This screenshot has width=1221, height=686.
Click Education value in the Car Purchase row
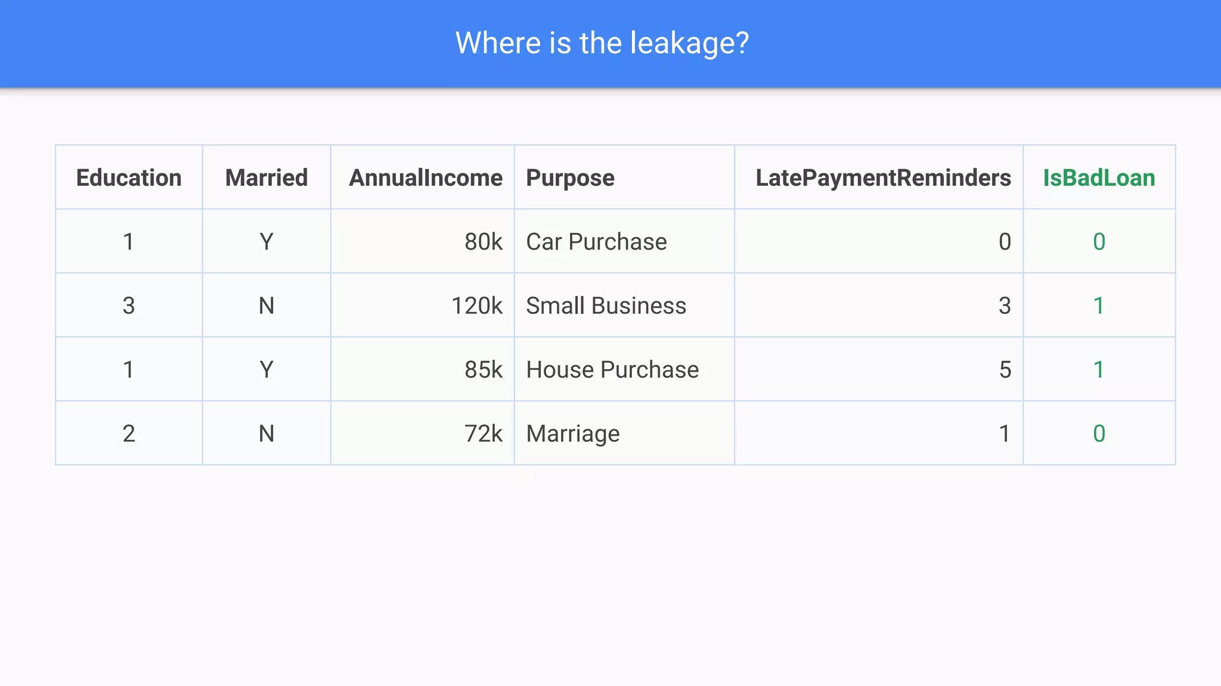[129, 242]
